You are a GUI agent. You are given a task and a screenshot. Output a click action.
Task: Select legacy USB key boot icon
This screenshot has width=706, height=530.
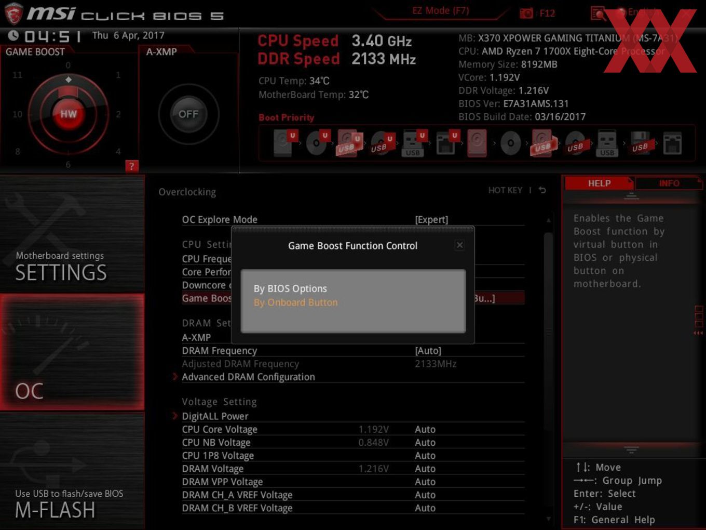[x=607, y=143]
